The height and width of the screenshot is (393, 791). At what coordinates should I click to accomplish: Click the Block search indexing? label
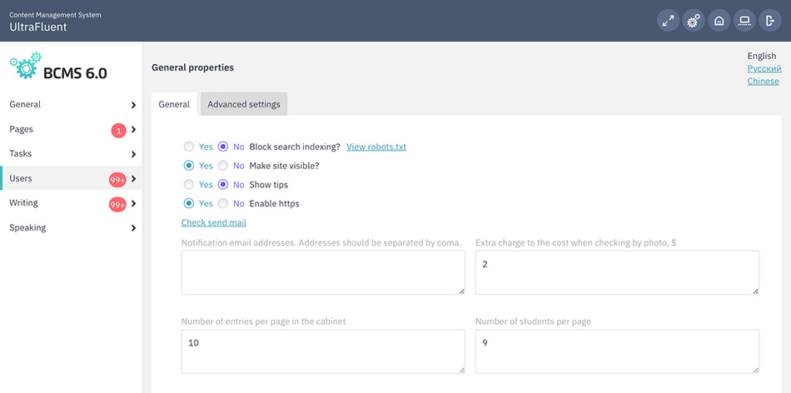coord(295,147)
